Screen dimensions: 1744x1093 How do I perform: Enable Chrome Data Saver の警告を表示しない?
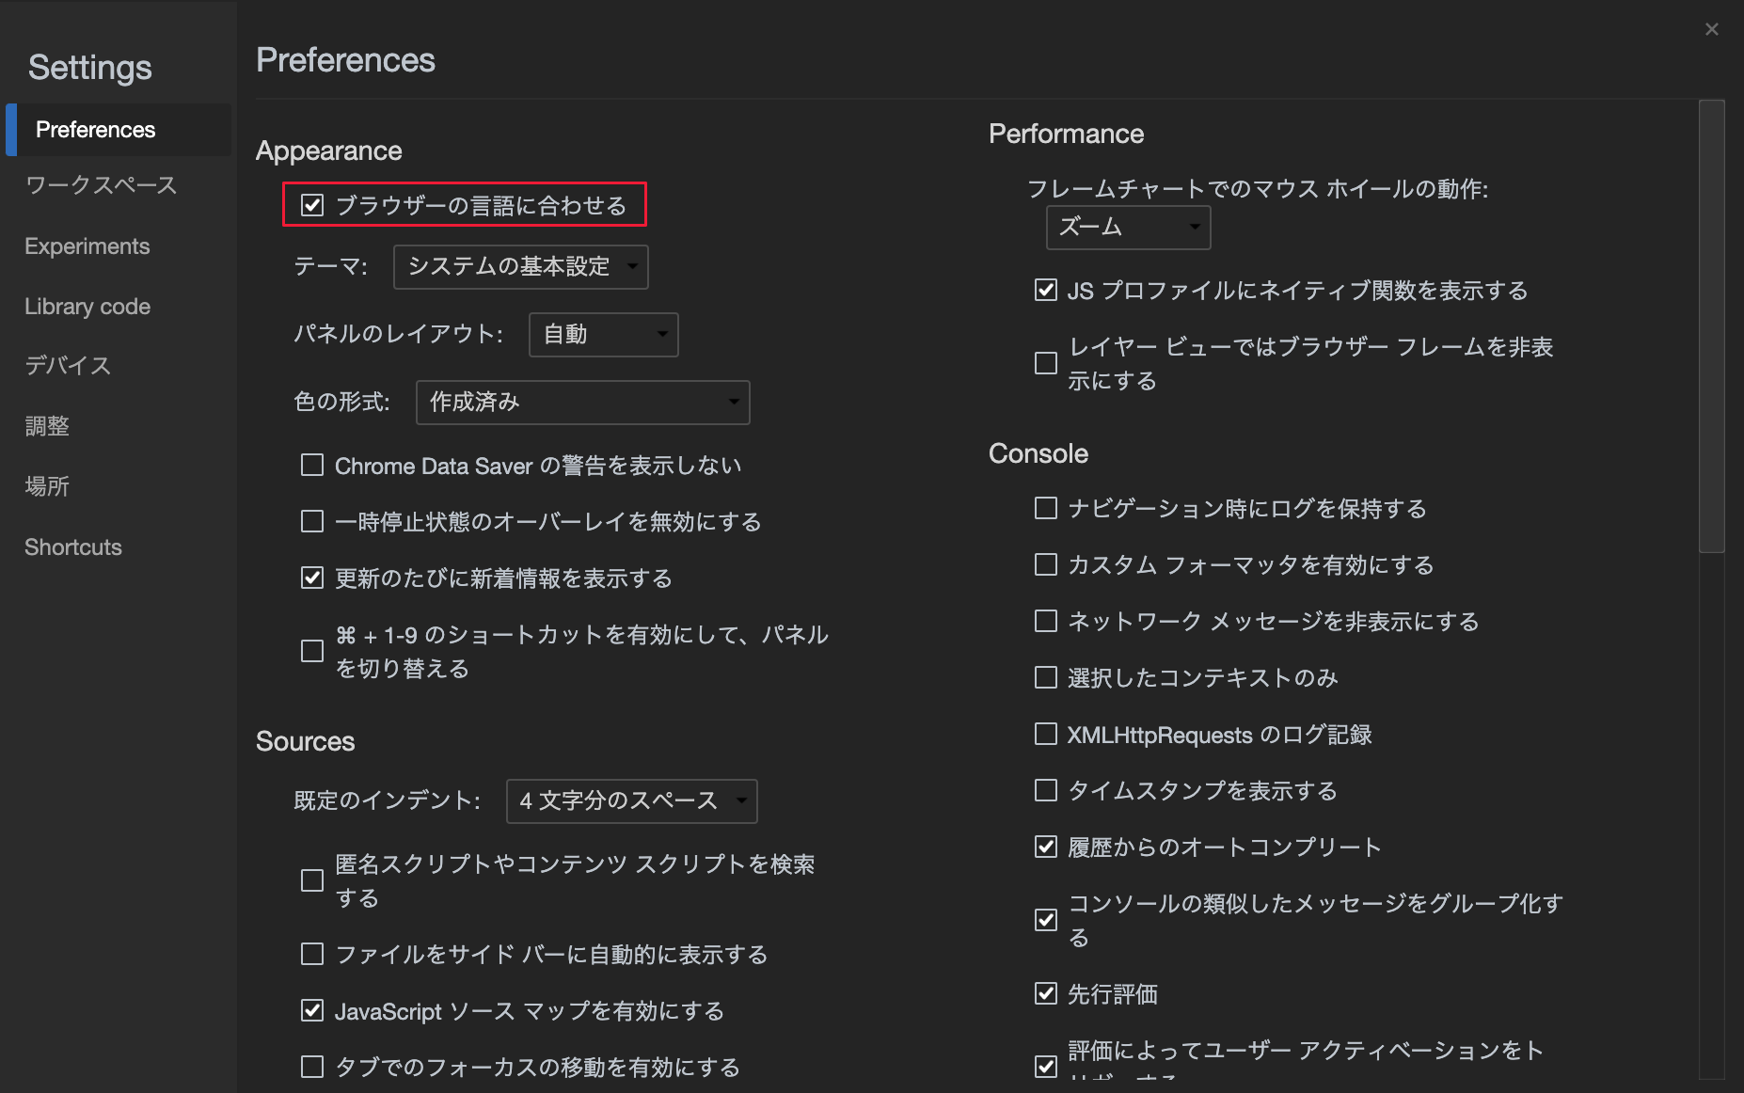pyautogui.click(x=311, y=464)
